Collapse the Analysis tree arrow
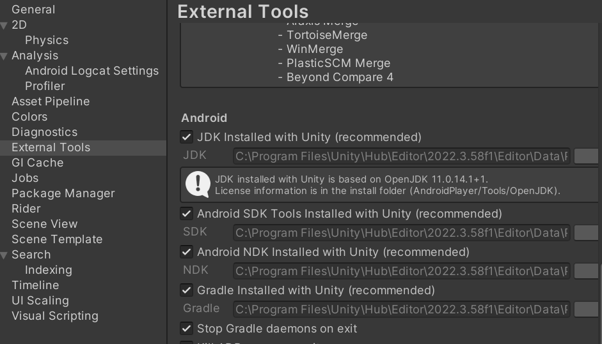The image size is (602, 344). pyautogui.click(x=4, y=56)
